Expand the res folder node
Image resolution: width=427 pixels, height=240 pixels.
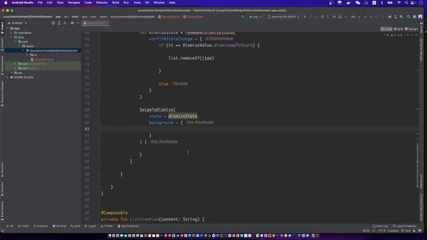click(11, 73)
